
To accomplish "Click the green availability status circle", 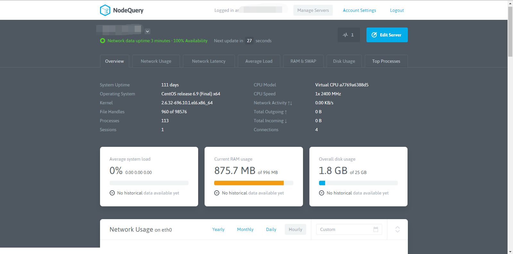I will [x=103, y=41].
